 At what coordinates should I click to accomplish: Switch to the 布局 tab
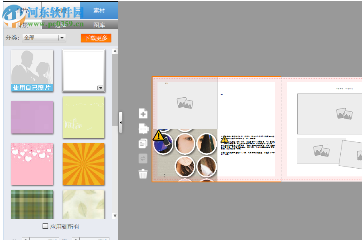[x=61, y=10]
